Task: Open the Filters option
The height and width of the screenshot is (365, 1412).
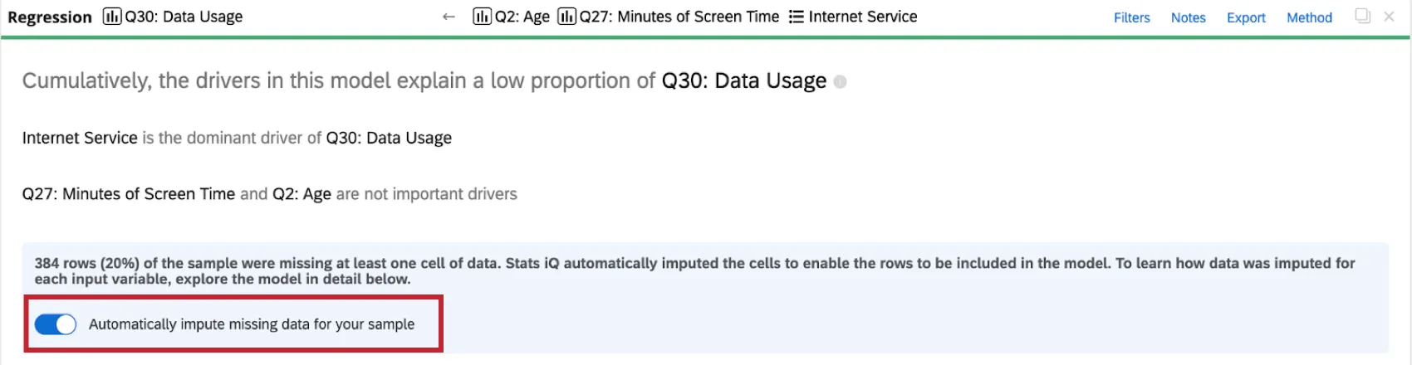Action: pyautogui.click(x=1131, y=17)
